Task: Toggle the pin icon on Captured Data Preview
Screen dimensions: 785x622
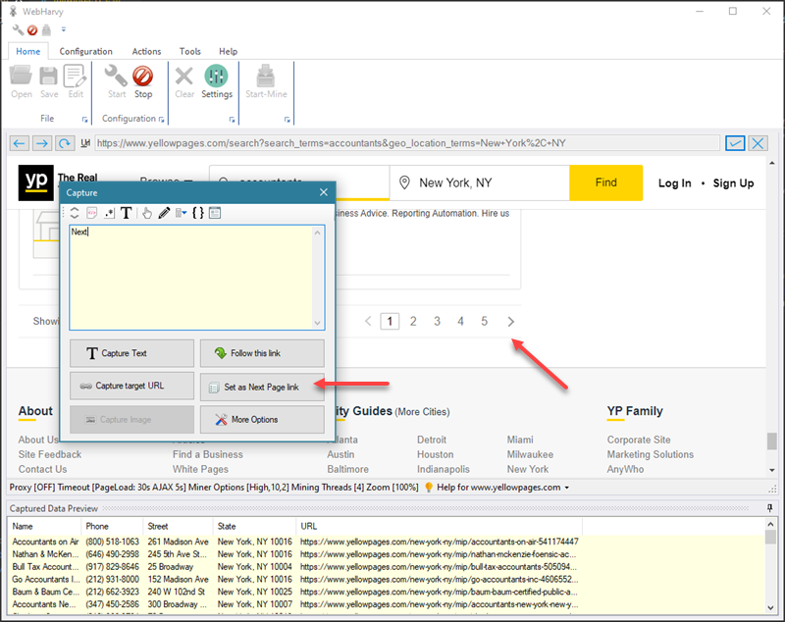Action: [769, 508]
